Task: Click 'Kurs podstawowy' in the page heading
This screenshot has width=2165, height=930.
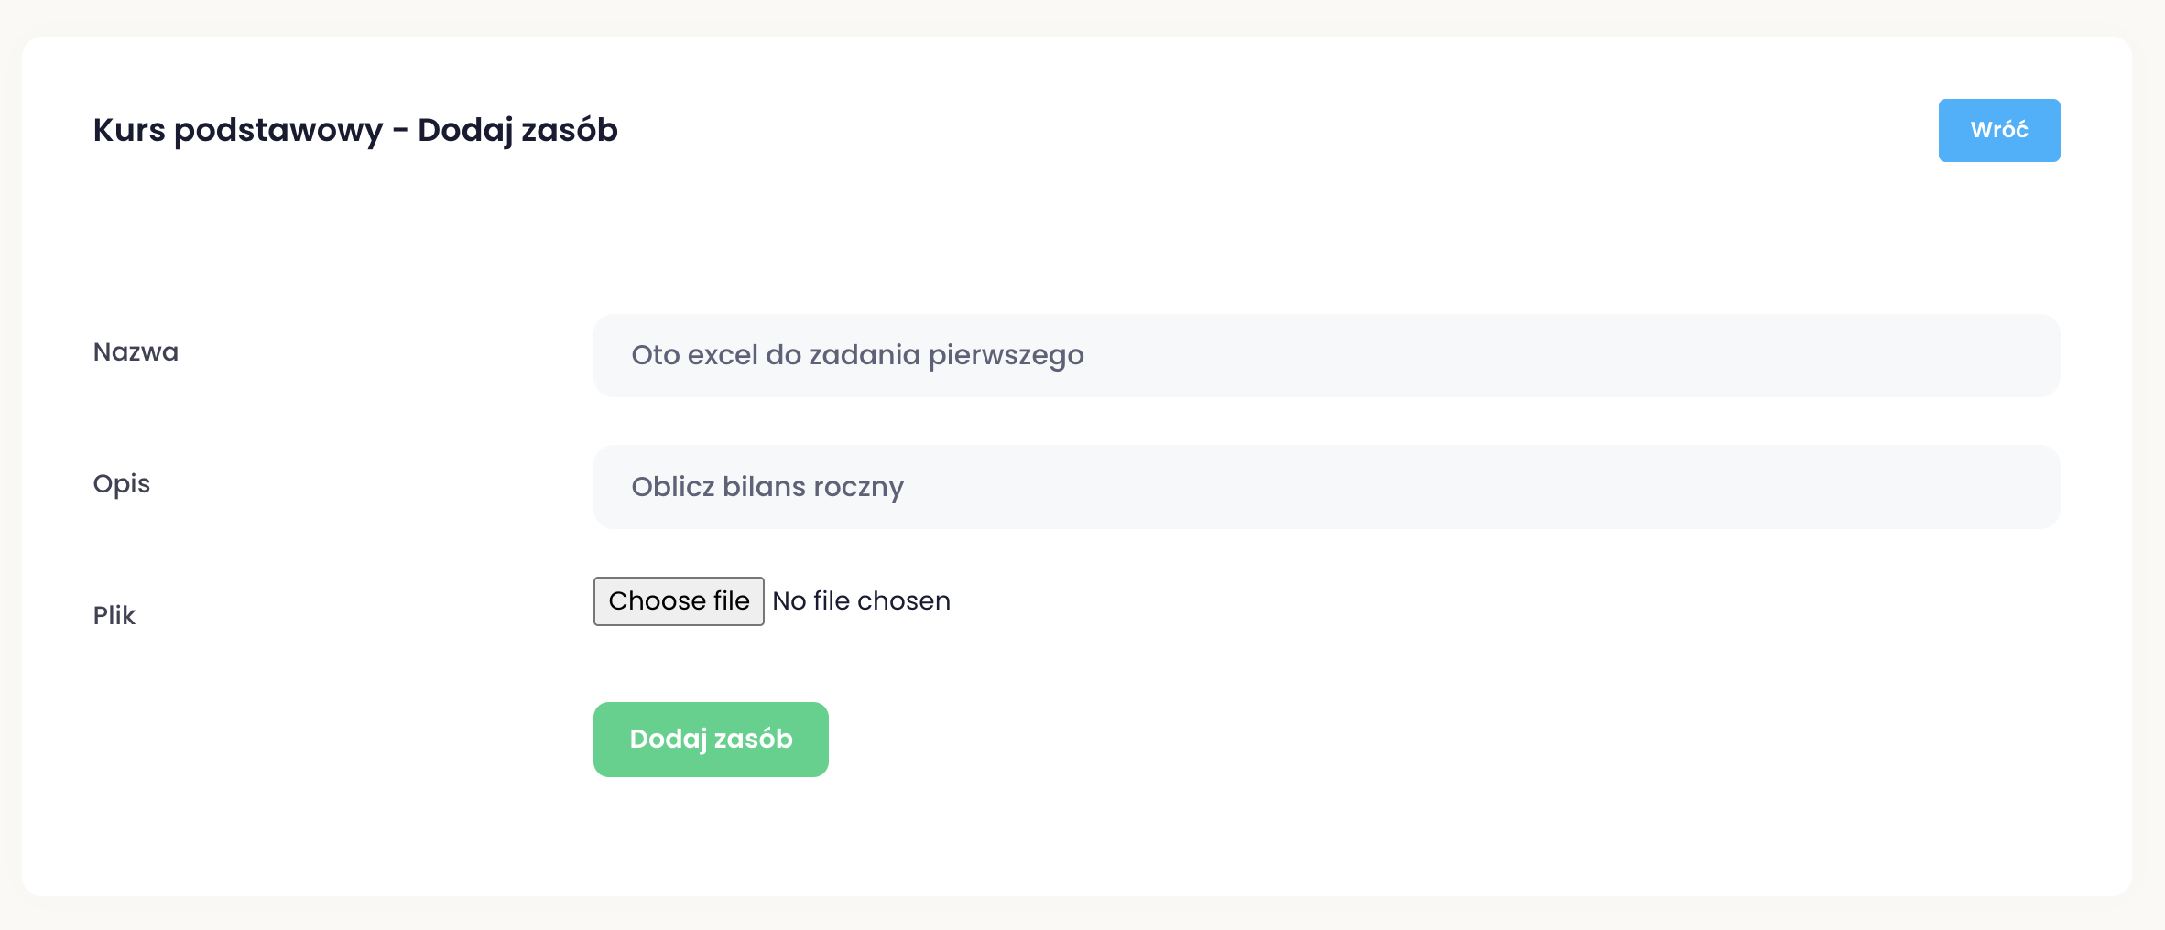Action: coord(238,130)
